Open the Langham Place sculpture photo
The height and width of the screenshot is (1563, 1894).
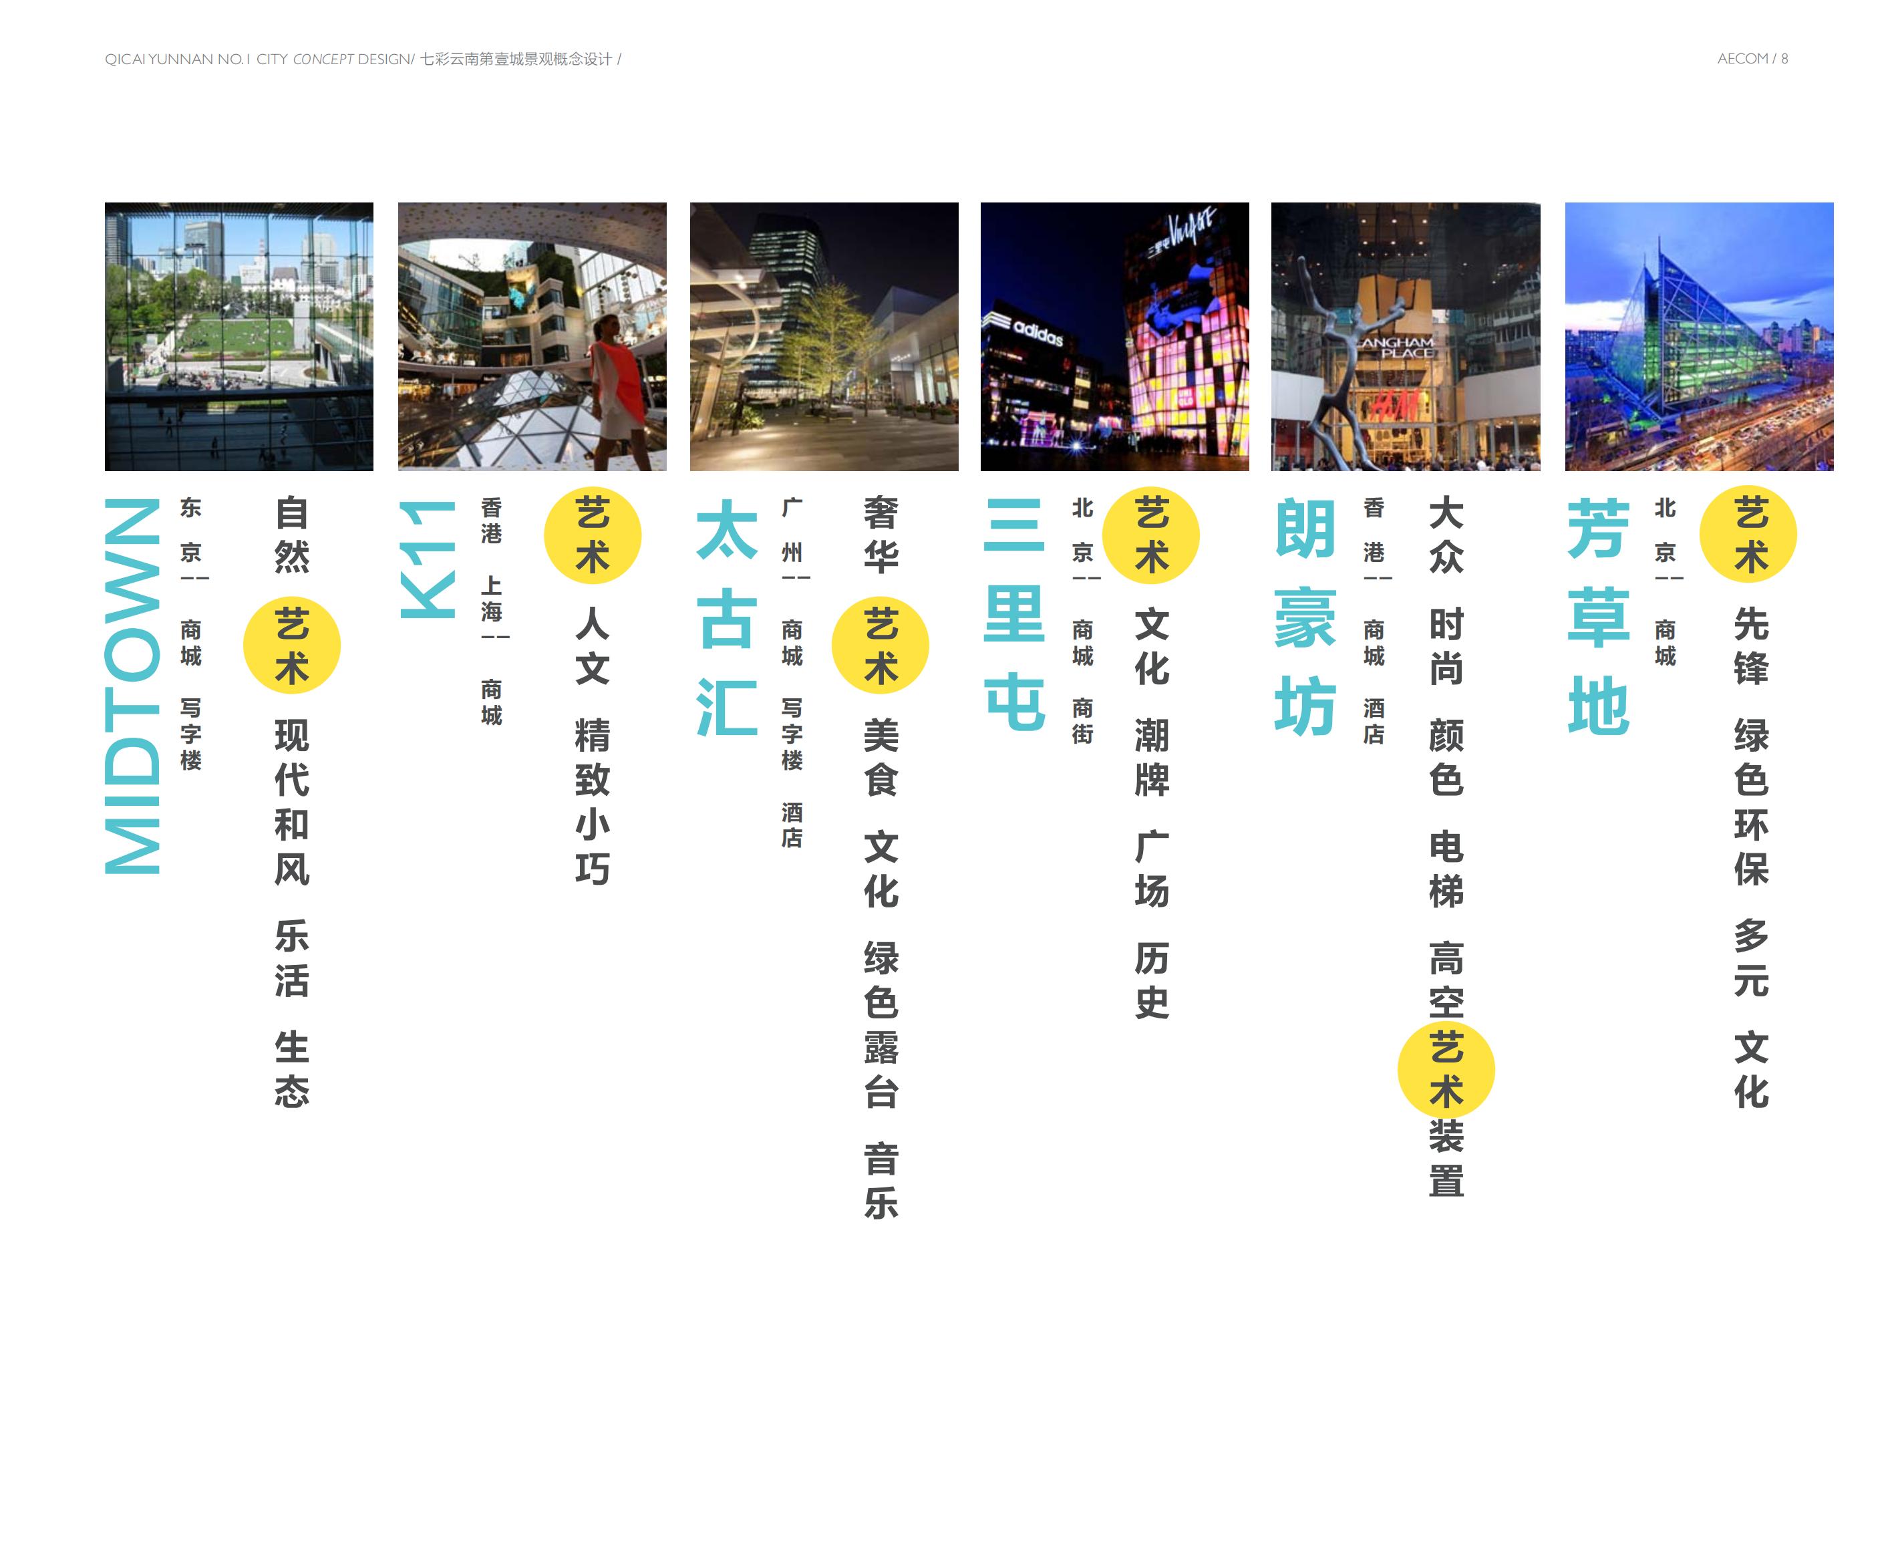[x=1405, y=337]
